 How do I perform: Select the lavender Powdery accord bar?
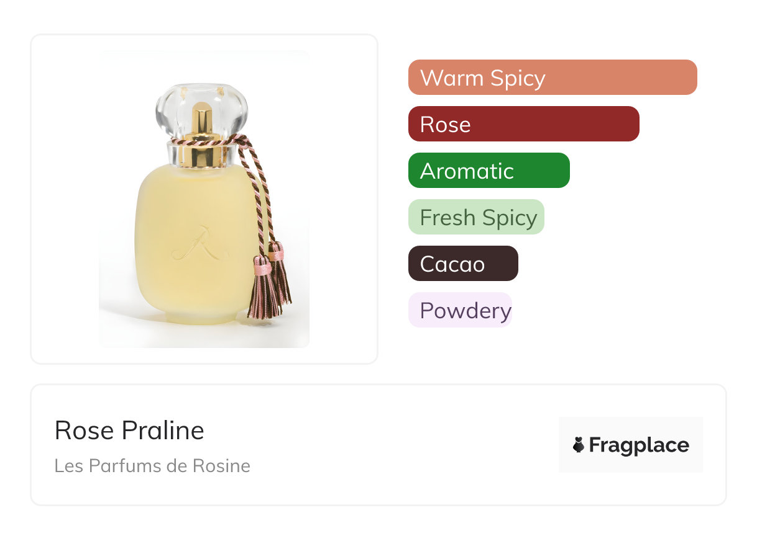460,310
